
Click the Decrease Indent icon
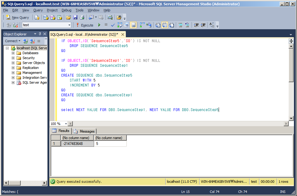[x=196, y=25]
